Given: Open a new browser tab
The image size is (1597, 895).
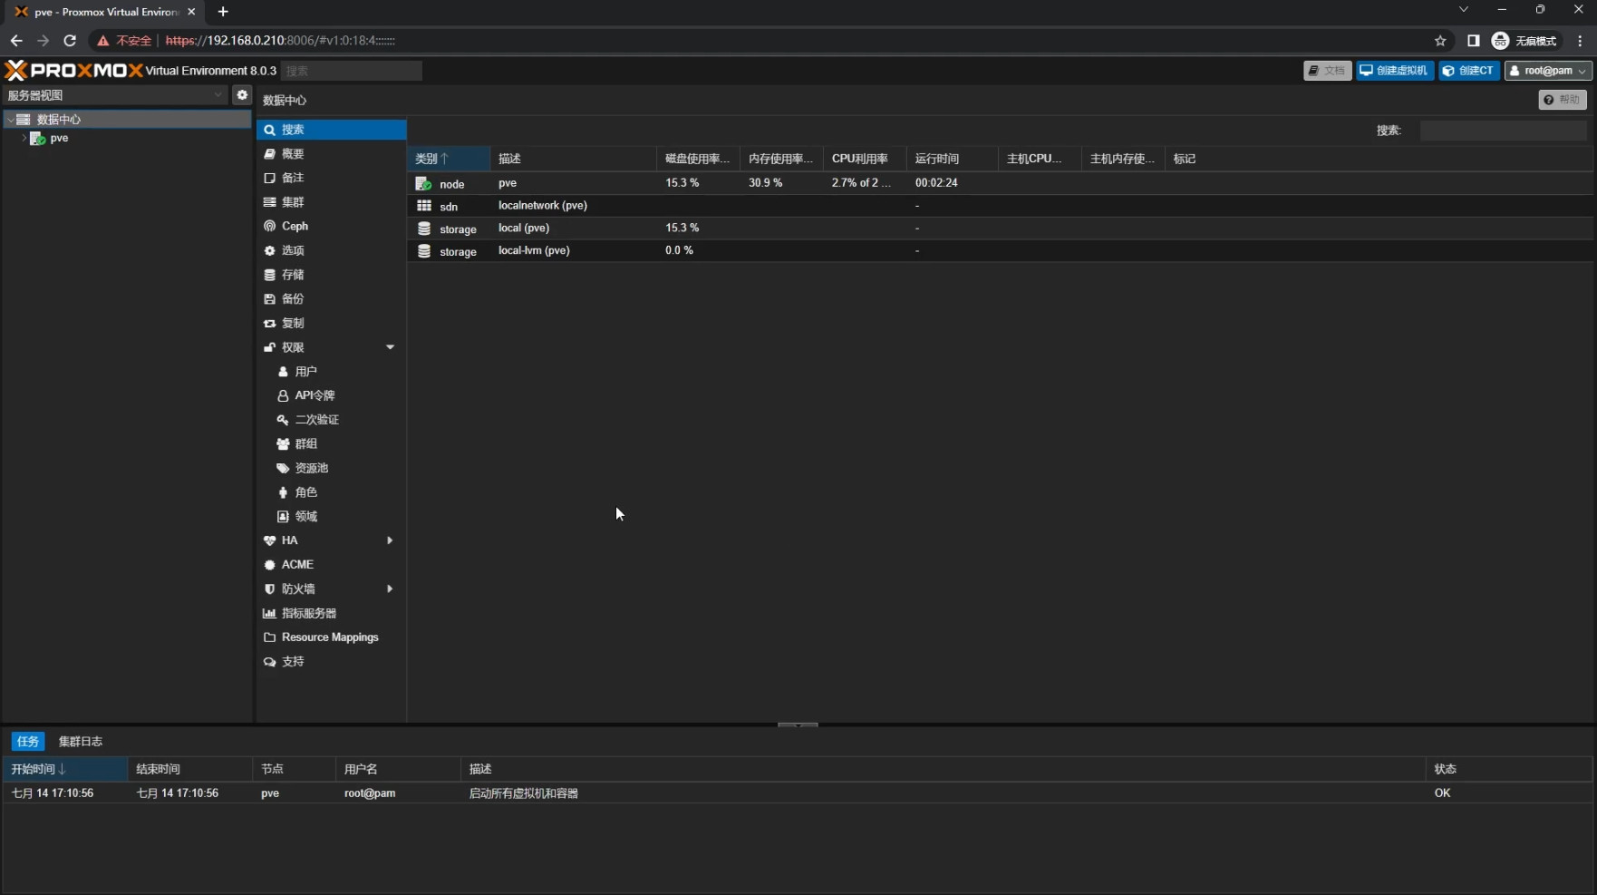Looking at the screenshot, I should [x=223, y=12].
